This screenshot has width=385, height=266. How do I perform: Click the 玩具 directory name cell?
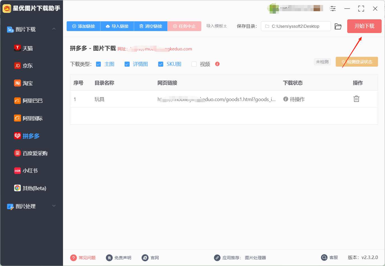pos(99,99)
